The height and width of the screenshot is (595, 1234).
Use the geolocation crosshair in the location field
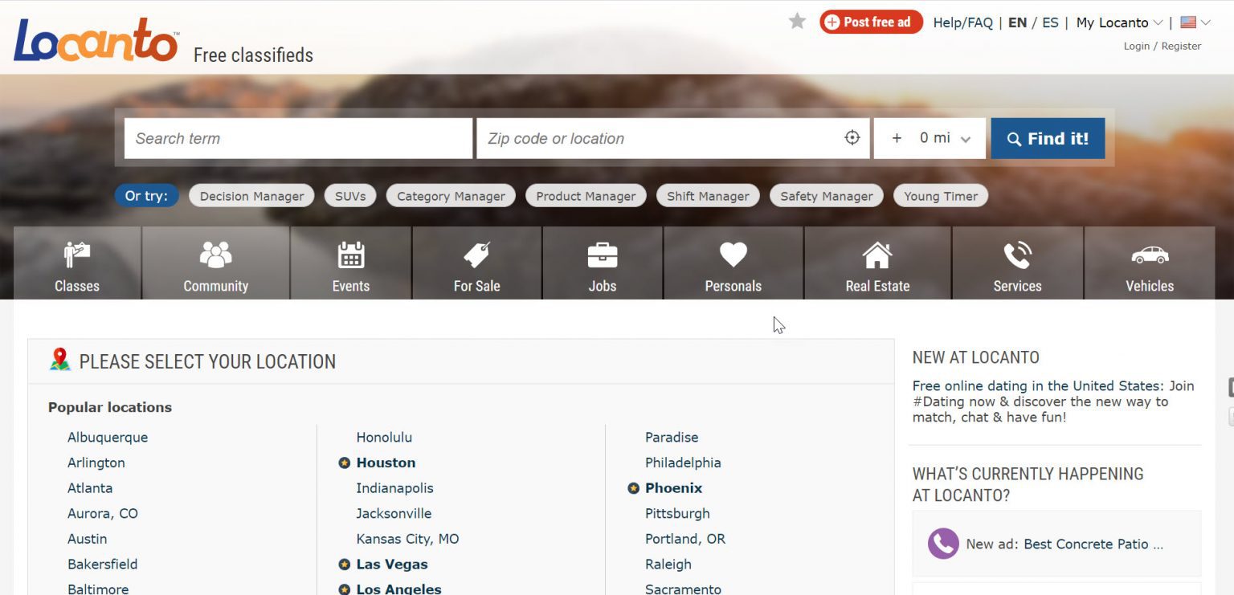(852, 137)
